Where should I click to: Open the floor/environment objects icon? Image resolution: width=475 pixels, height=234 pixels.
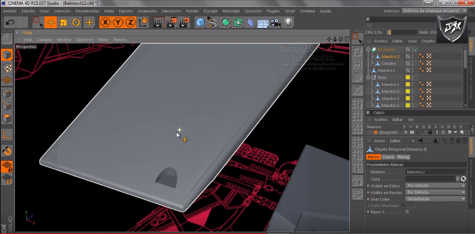[263, 22]
